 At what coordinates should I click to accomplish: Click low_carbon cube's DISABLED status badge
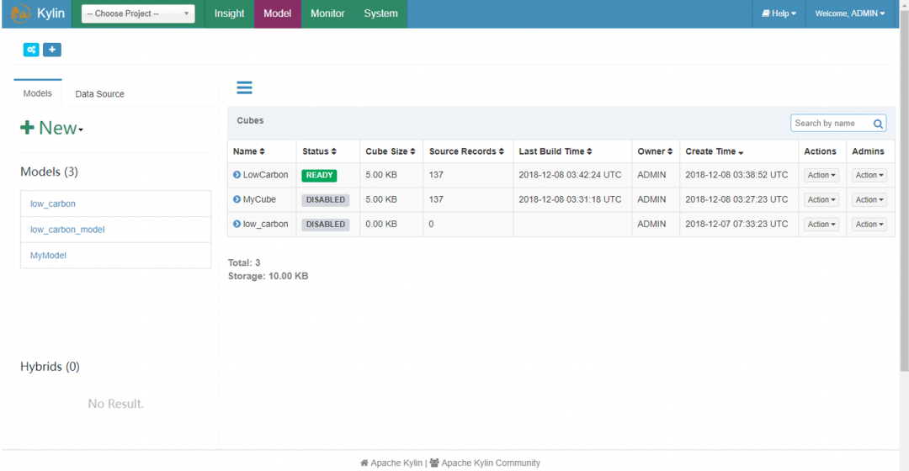[x=326, y=225]
